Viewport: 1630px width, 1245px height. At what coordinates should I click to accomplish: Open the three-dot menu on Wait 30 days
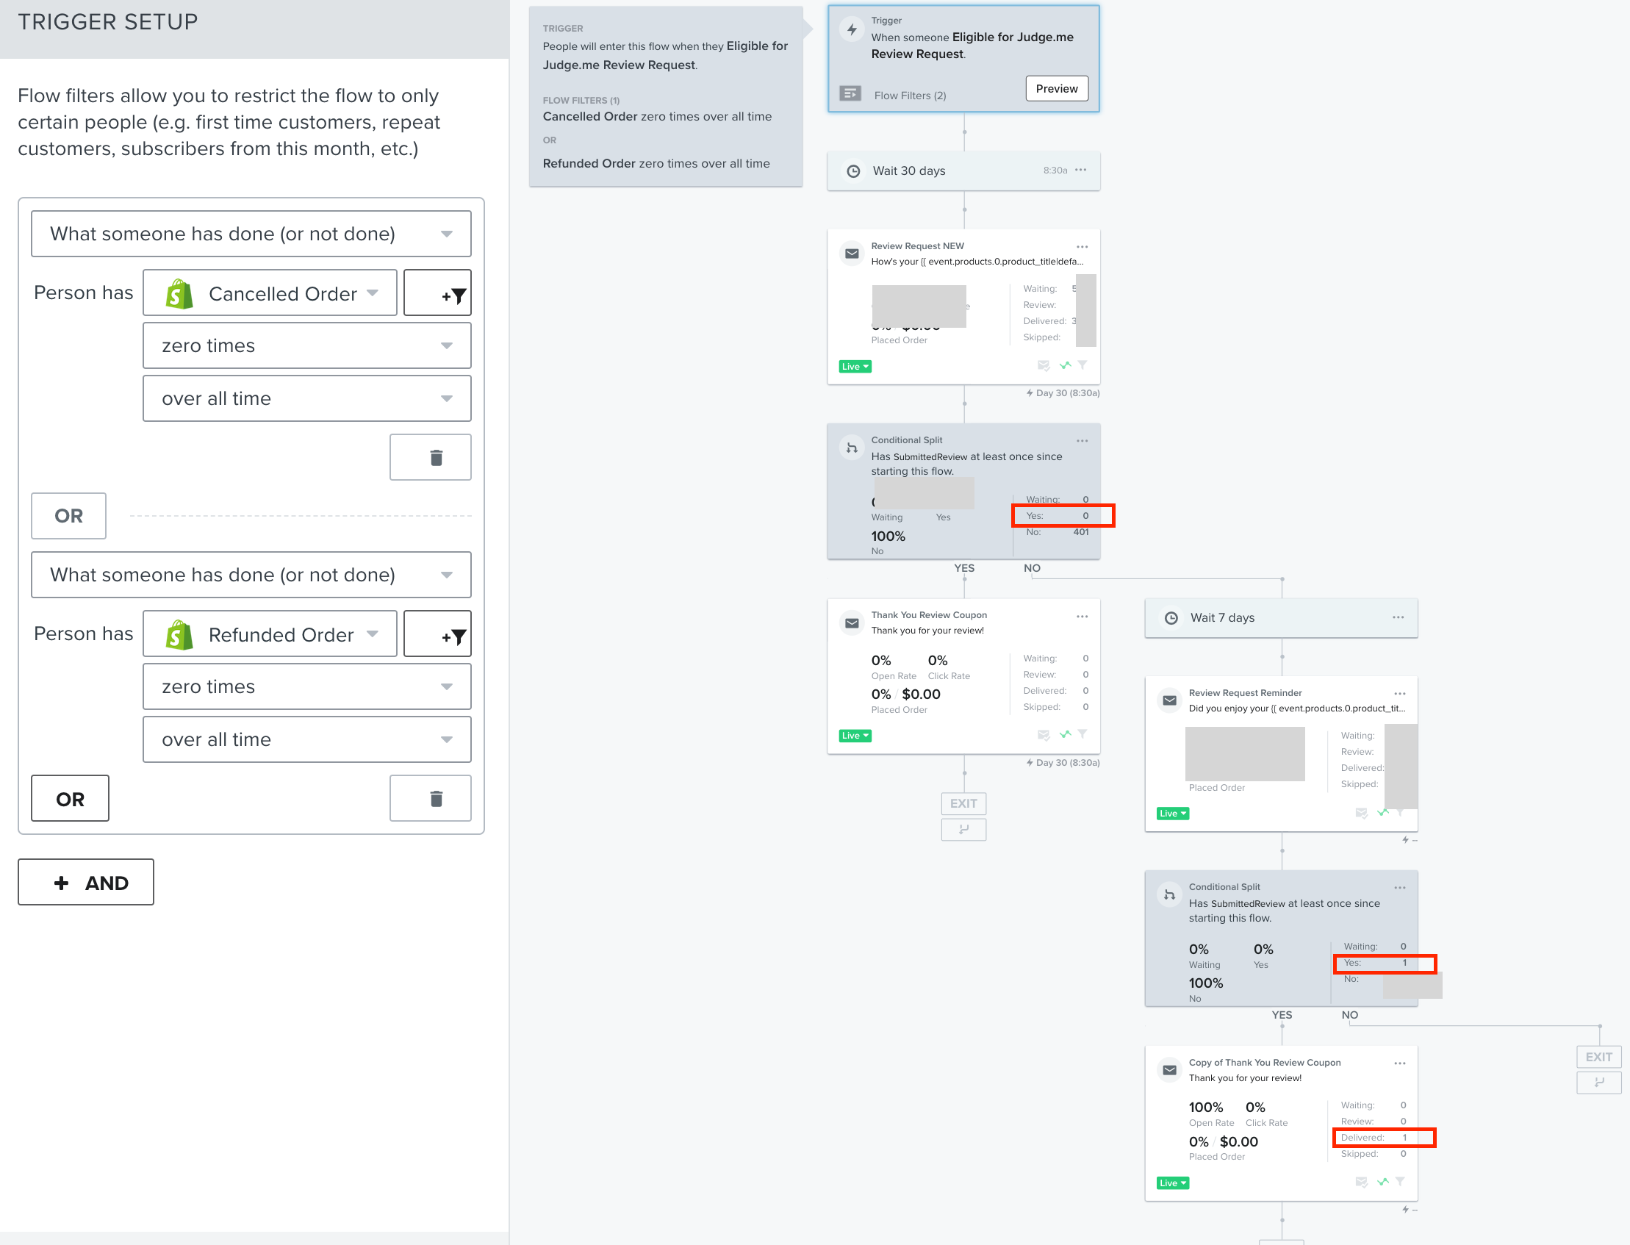tap(1081, 171)
